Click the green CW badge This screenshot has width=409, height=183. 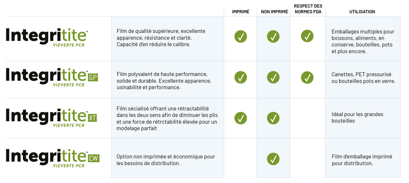(94, 158)
